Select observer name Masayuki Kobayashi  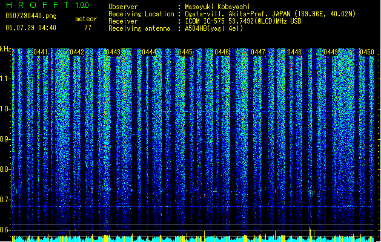click(x=217, y=7)
